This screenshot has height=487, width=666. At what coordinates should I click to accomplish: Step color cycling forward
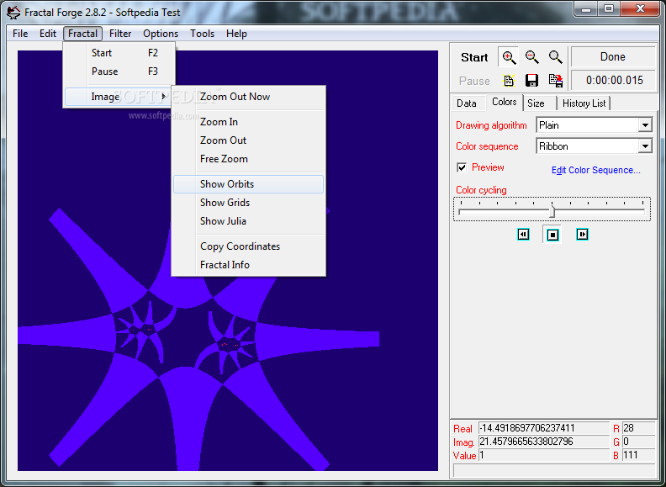[582, 234]
